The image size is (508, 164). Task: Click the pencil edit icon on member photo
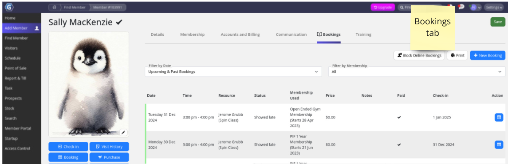tap(124, 132)
